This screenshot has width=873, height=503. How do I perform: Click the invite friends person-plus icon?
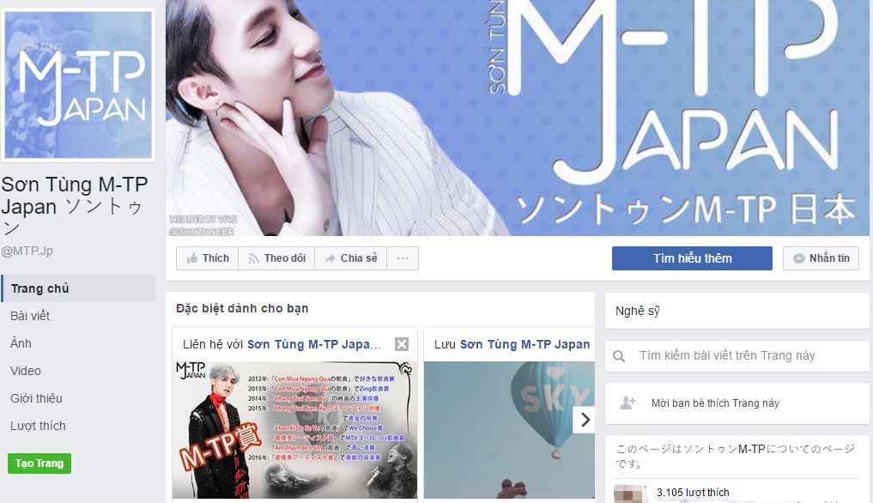pyautogui.click(x=628, y=403)
